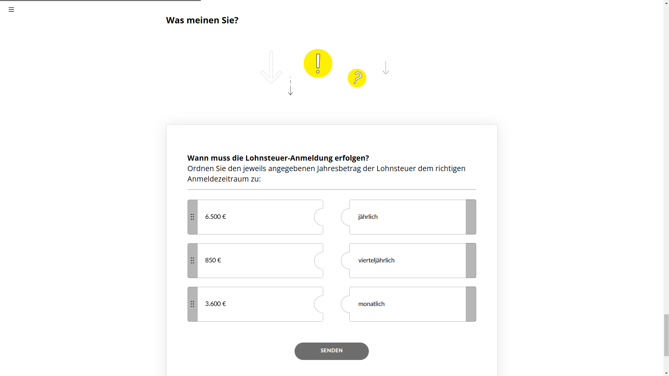Grab the drag handle of 850 € card
Image resolution: width=669 pixels, height=376 pixels.
coord(192,261)
